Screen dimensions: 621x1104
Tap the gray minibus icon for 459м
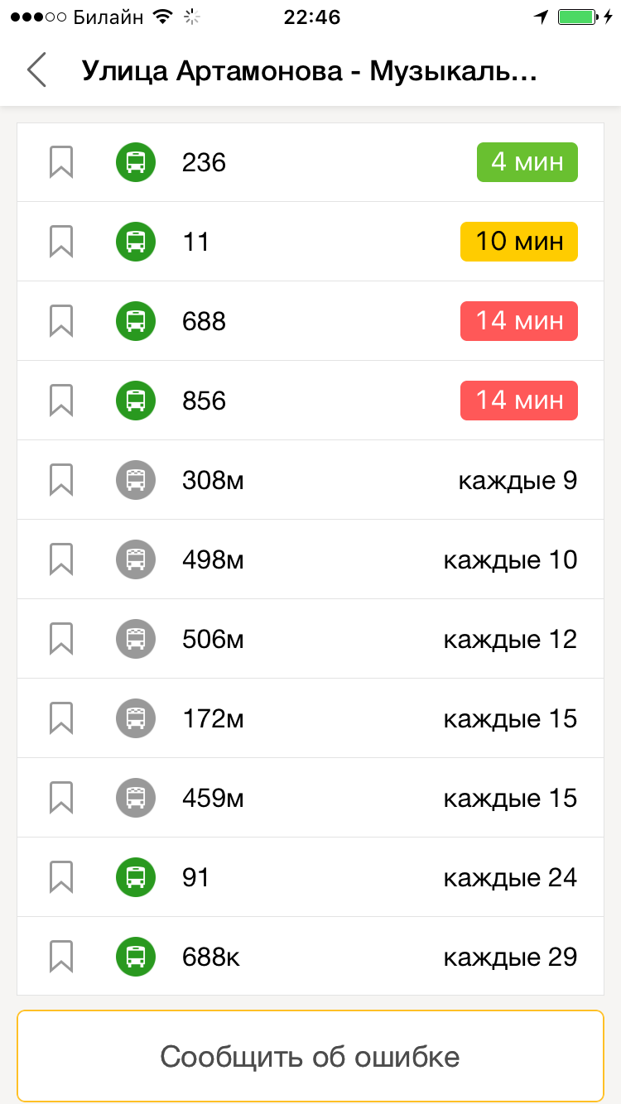(136, 798)
